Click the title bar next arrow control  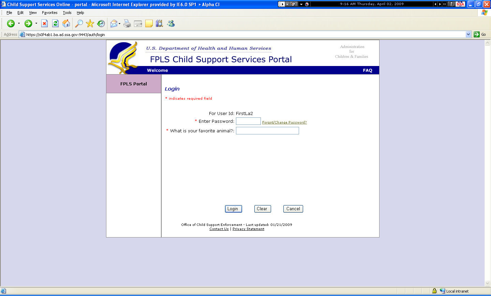click(x=440, y=4)
